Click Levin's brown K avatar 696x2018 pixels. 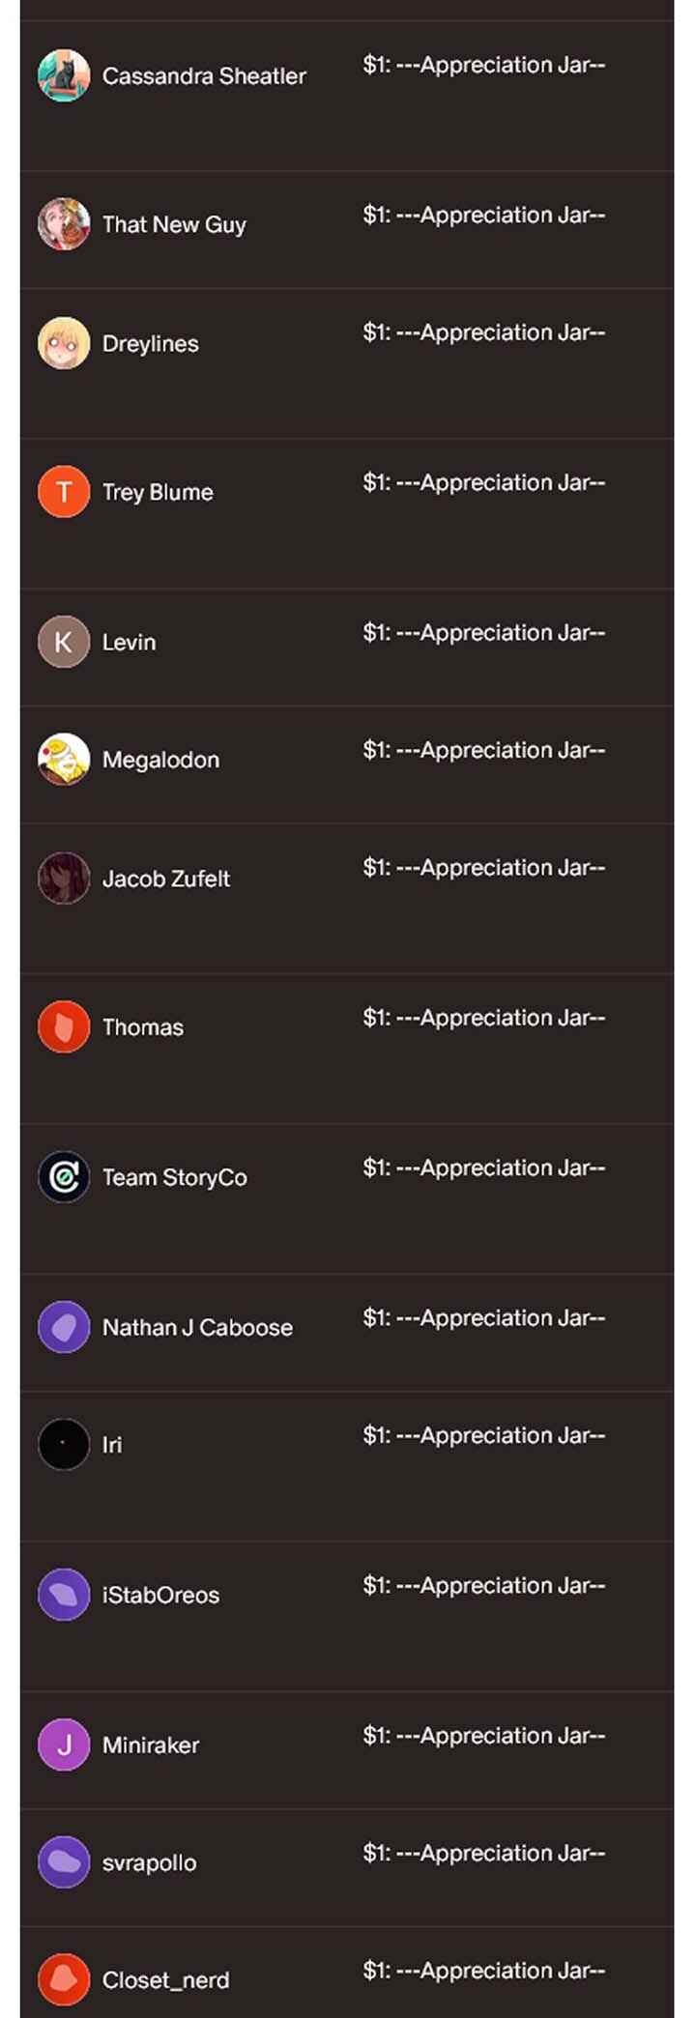[64, 642]
